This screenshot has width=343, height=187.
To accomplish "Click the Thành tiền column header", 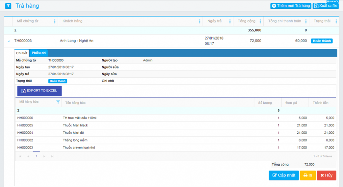I will tap(321, 103).
